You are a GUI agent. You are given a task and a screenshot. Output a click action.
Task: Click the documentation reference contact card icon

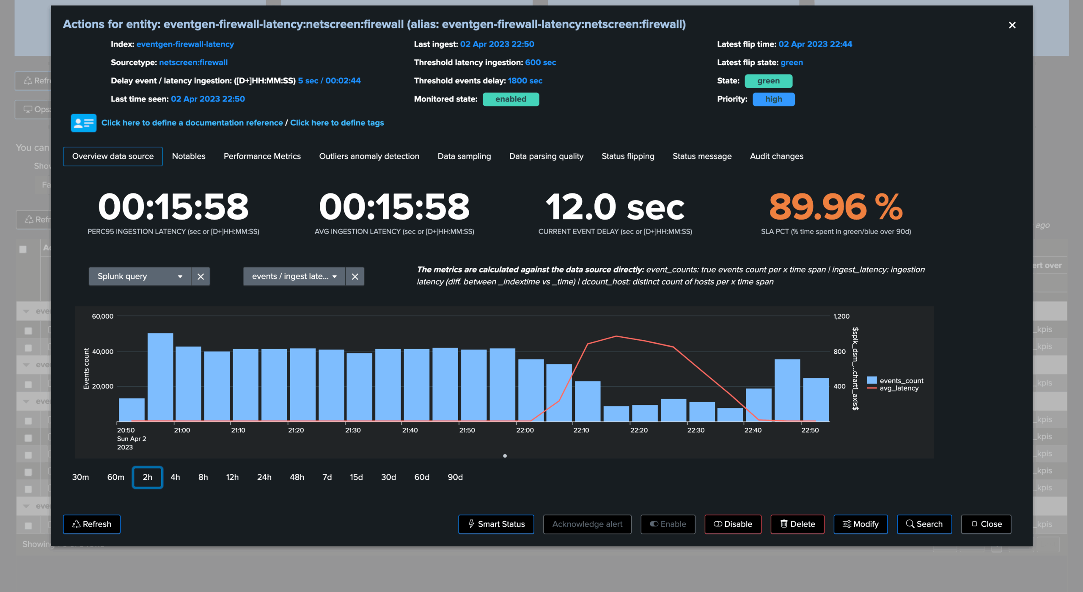pos(83,123)
